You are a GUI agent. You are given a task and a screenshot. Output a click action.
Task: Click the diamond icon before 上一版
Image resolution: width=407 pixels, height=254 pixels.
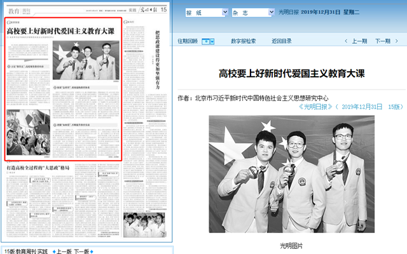[54, 251]
